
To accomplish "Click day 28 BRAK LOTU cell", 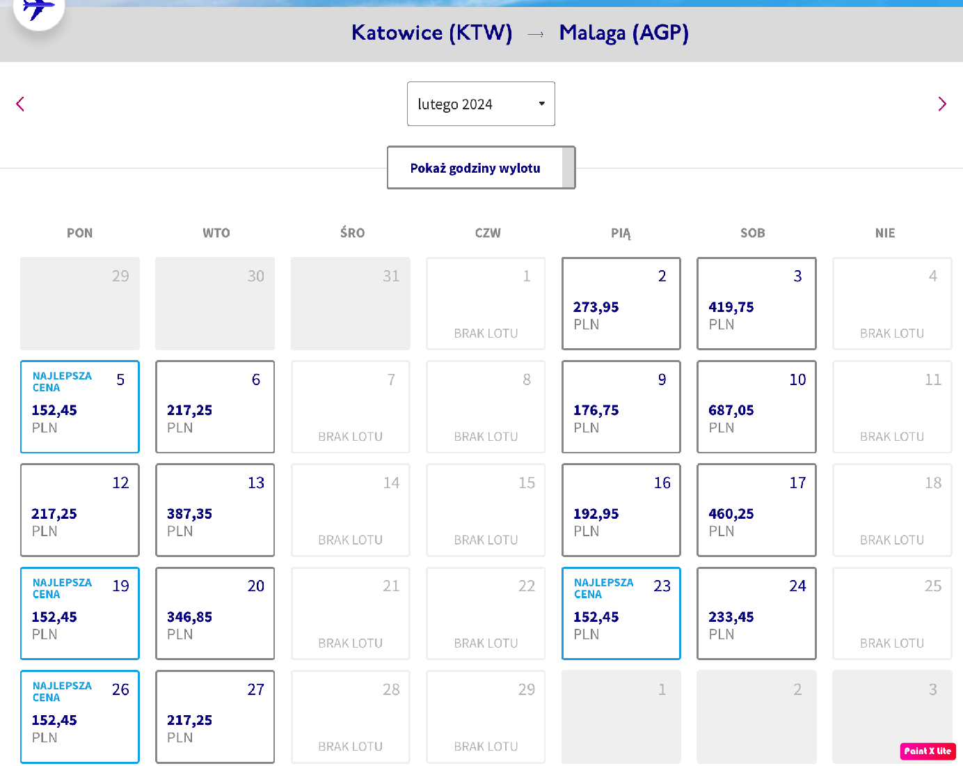I will (351, 717).
